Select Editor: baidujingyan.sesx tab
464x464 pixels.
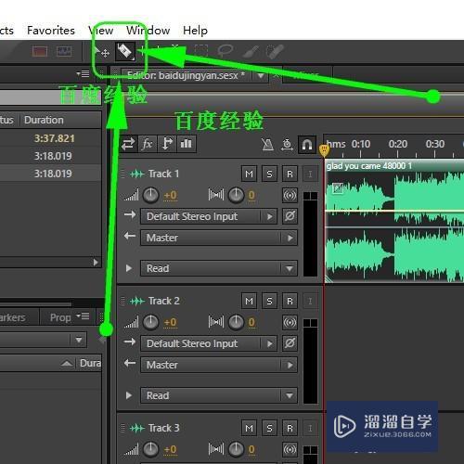click(x=187, y=75)
